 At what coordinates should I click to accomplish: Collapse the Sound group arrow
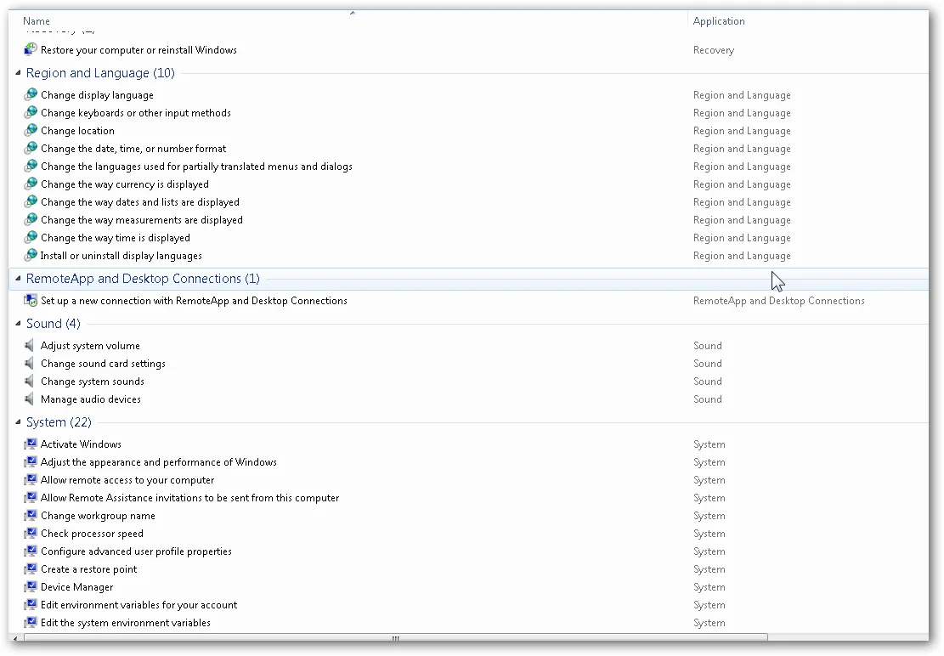[x=19, y=325]
